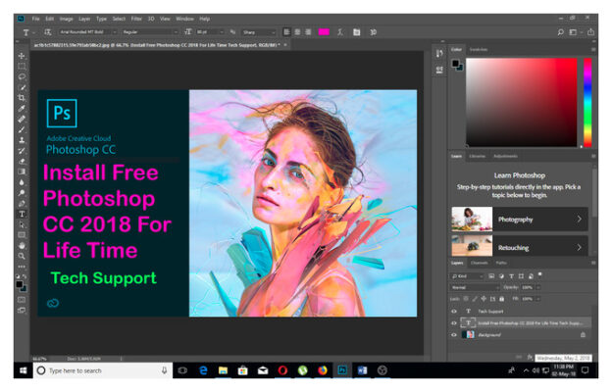612x392 pixels.
Task: Select the Dodge tool
Action: click(x=22, y=193)
